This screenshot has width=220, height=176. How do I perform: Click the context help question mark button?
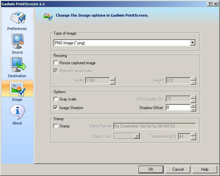(209, 4)
